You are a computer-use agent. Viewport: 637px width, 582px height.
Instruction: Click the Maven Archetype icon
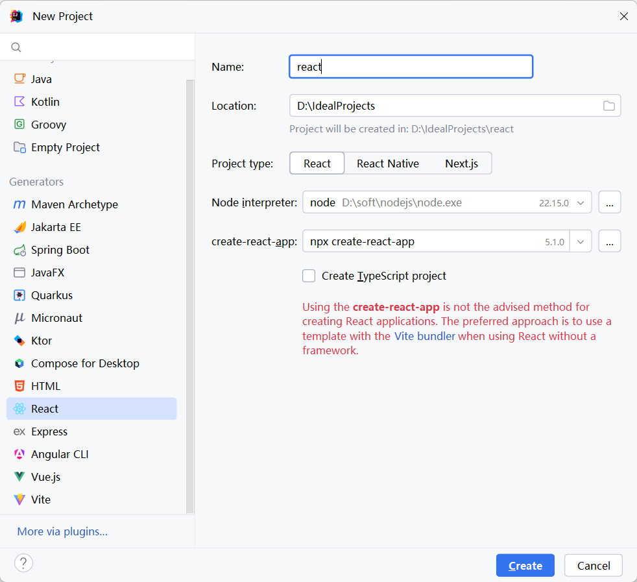19,204
